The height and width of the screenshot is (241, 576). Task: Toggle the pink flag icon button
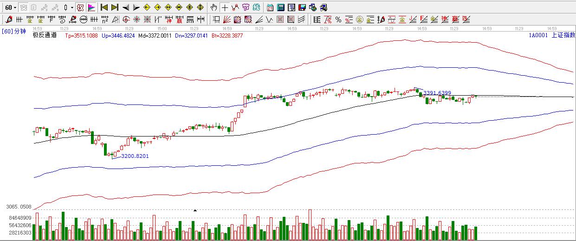click(91, 7)
